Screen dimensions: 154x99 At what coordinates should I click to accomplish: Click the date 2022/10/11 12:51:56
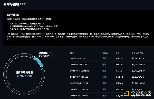[79, 77]
